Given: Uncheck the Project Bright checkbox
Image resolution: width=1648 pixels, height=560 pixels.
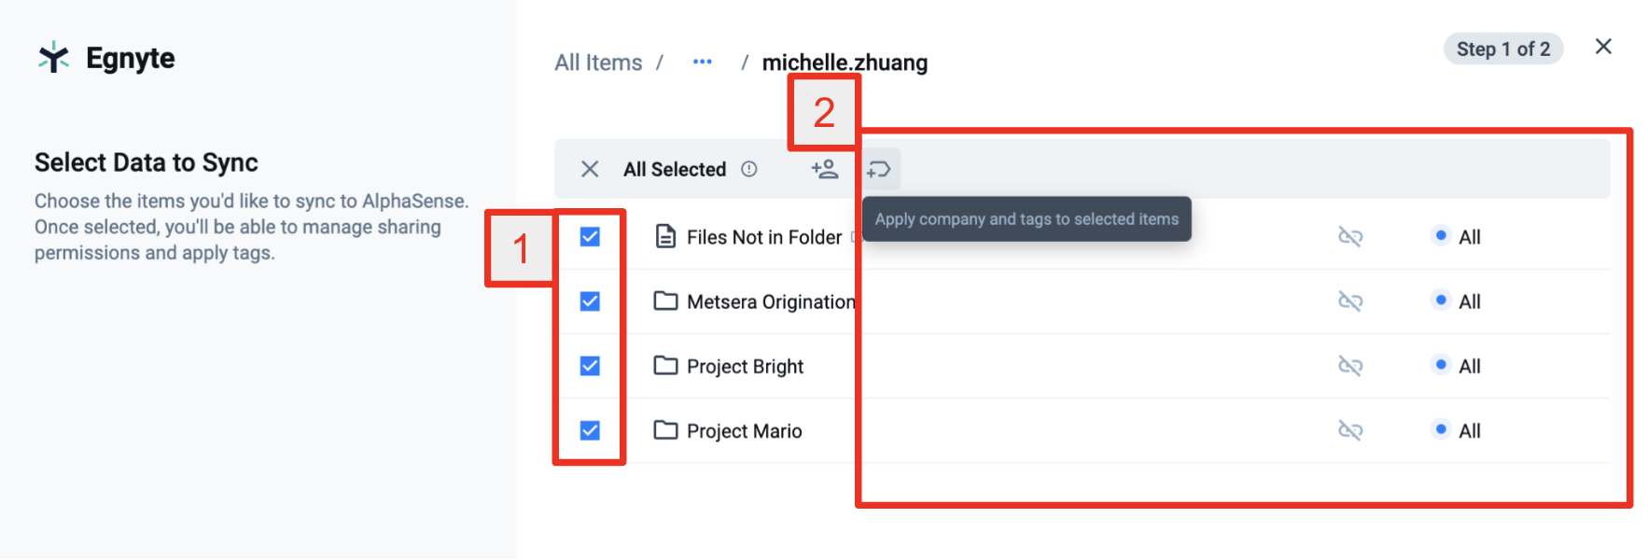Looking at the screenshot, I should point(590,366).
